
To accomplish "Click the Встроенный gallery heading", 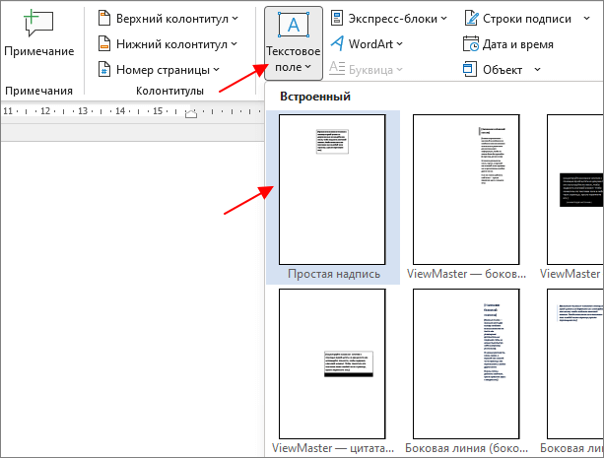I will click(x=315, y=97).
